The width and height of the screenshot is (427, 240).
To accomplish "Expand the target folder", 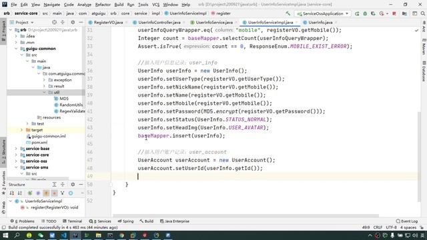I will click(21, 130).
